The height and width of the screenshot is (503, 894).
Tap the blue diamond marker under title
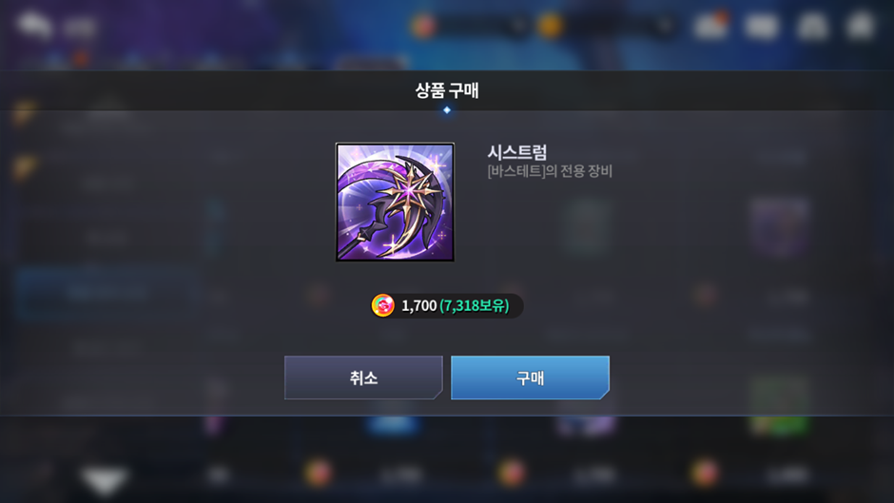tap(446, 110)
